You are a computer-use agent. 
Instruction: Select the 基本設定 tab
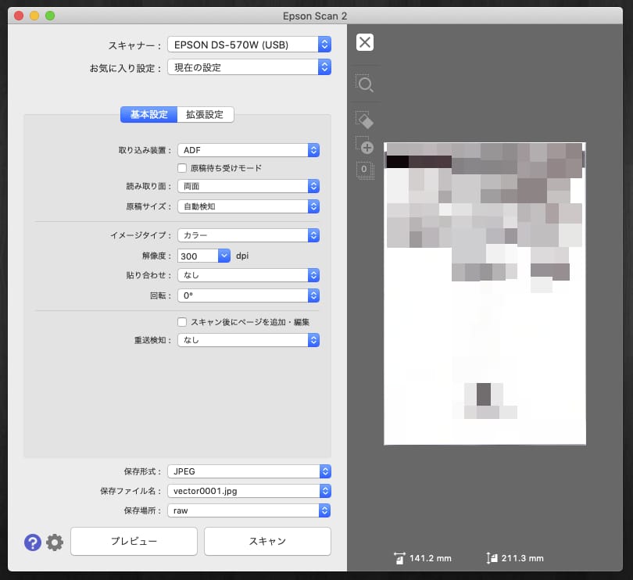148,114
